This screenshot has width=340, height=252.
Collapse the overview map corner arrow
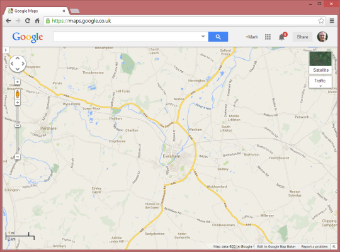[x=334, y=246]
